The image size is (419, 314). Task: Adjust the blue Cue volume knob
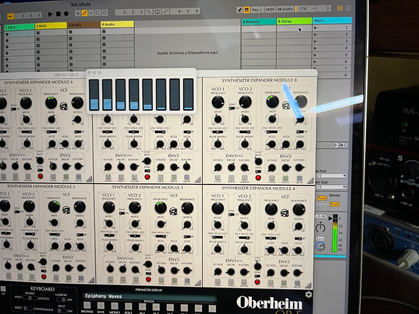pyautogui.click(x=320, y=247)
